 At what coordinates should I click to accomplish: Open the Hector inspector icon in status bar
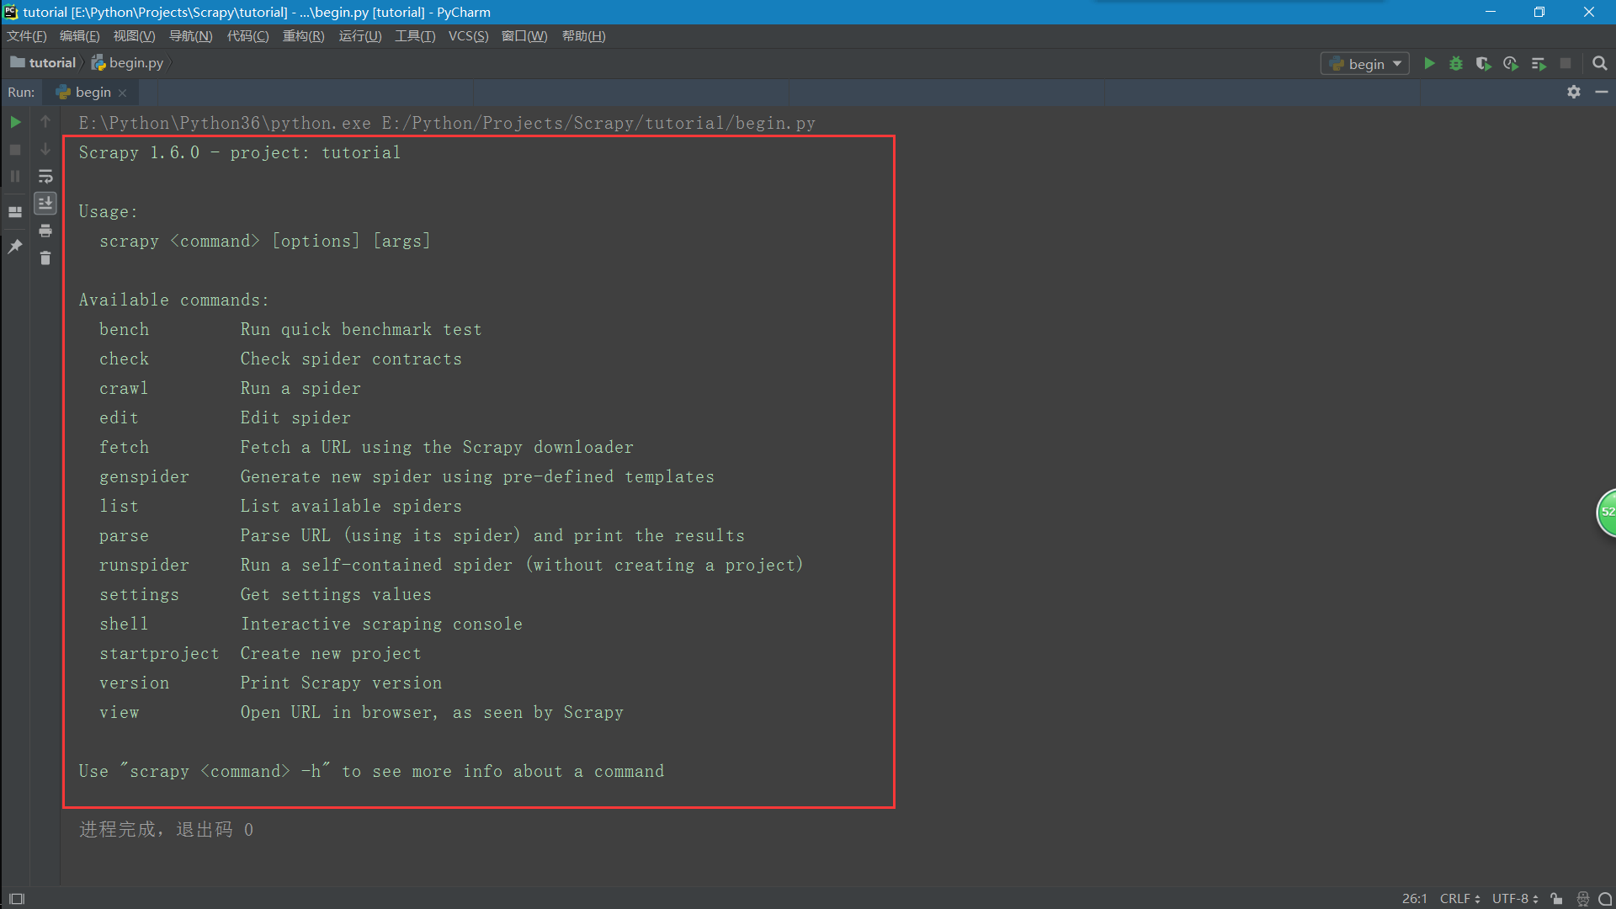1583,898
